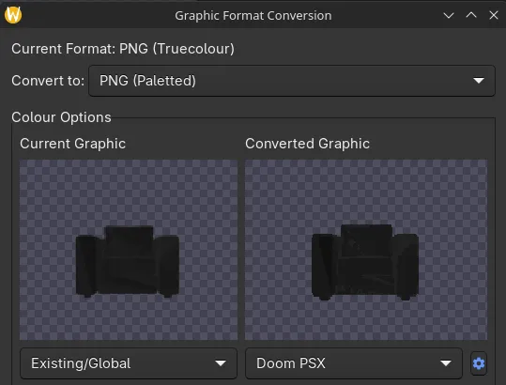Click the Converted Graphic preview image

pyautogui.click(x=366, y=250)
